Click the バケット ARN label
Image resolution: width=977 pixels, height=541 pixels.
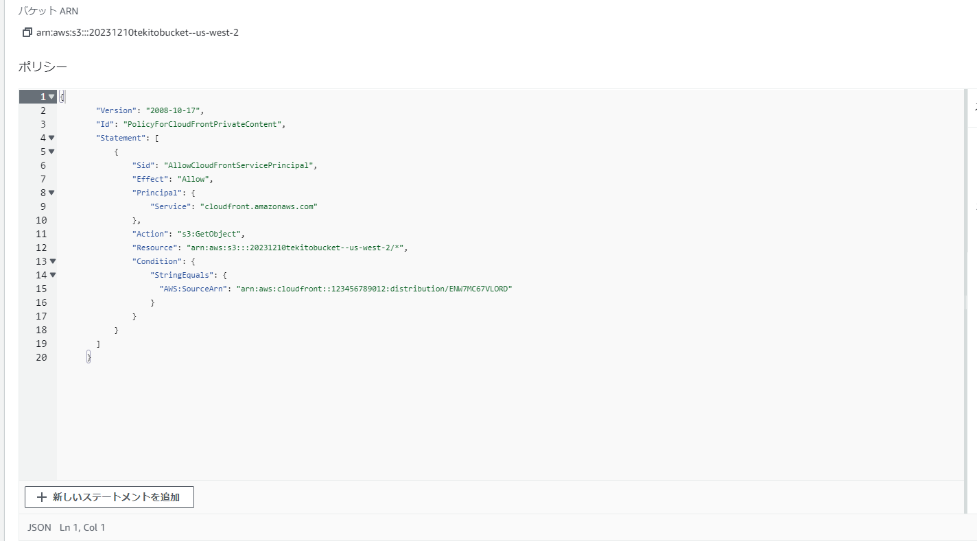[x=48, y=11]
